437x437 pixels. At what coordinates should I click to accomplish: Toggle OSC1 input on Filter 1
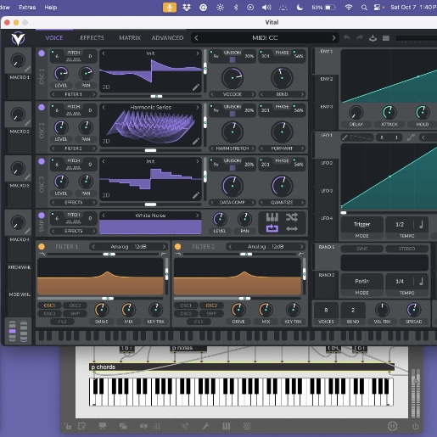pyautogui.click(x=49, y=305)
